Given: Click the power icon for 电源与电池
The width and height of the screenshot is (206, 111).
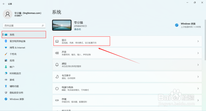Looking at the screenshot, I should point(57,89).
